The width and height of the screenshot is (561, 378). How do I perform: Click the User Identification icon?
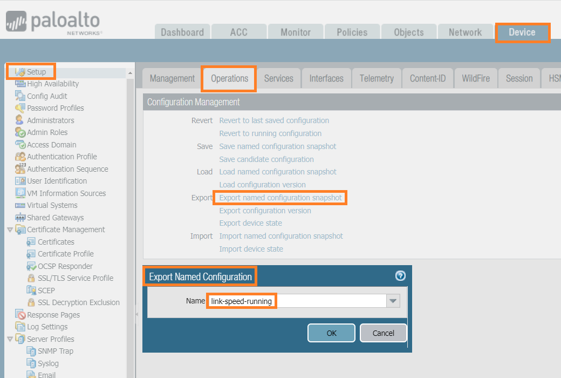[20, 181]
